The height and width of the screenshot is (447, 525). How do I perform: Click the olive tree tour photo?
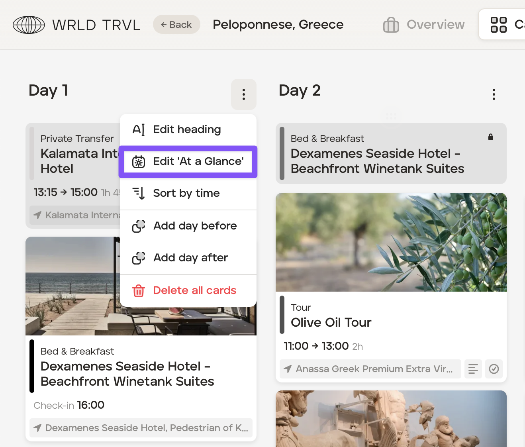click(x=391, y=242)
